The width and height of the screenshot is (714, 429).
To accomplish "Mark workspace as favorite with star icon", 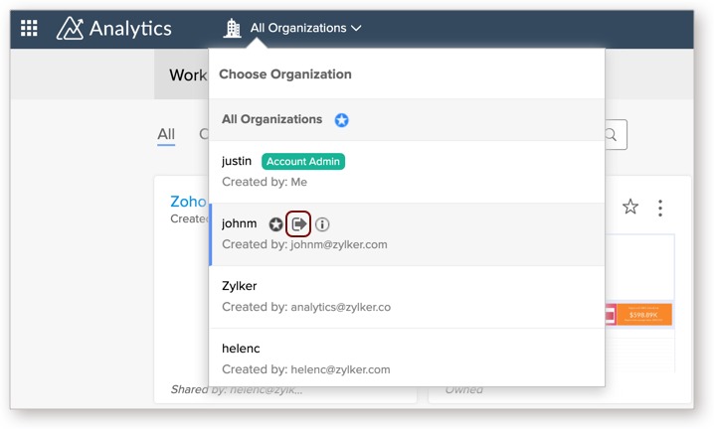I will coord(630,207).
